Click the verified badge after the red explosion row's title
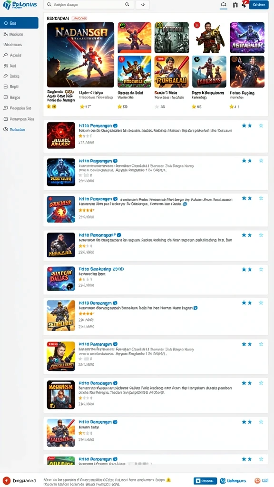 coord(116,199)
